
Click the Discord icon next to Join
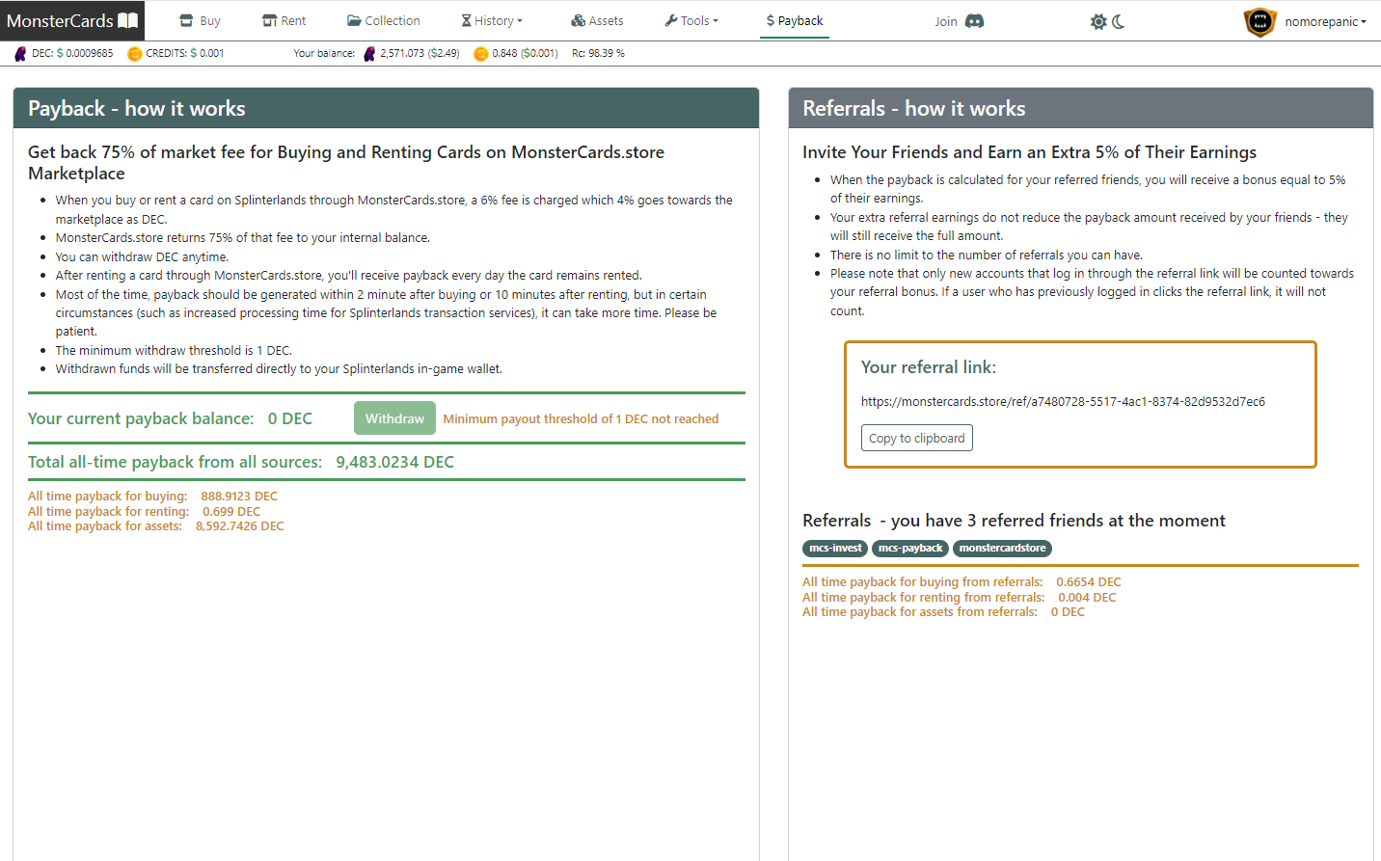click(x=975, y=21)
